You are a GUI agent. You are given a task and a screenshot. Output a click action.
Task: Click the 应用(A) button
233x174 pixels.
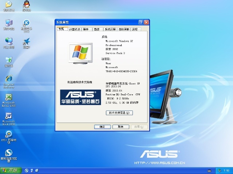click(x=139, y=127)
